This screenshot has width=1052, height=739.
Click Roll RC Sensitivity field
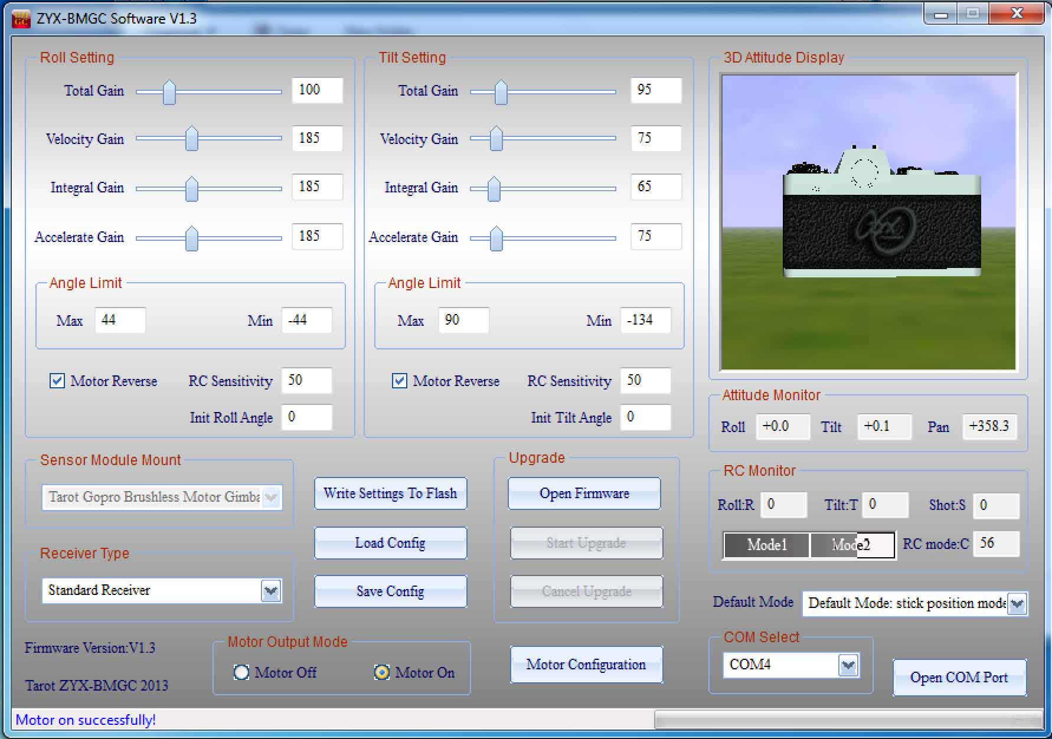307,381
